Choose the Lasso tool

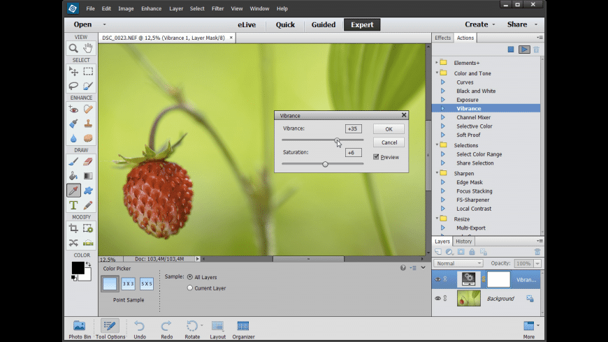[x=73, y=86]
